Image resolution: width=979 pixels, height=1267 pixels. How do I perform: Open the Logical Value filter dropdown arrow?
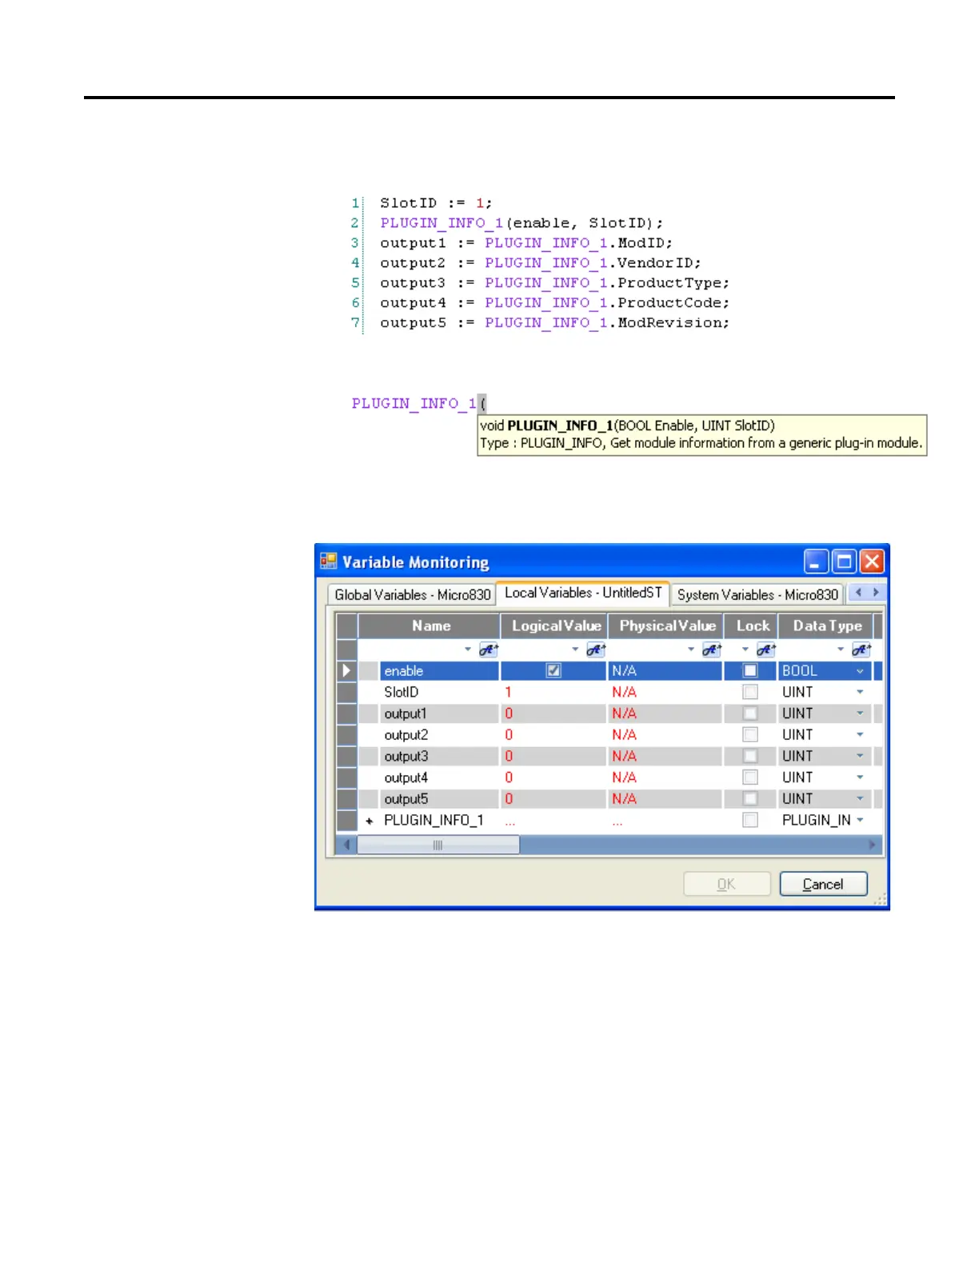(x=575, y=649)
